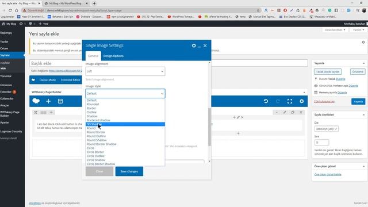Image resolution: width=368 pixels, height=207 pixels.
Task: Open the Yardım help dropdown
Action: pos(358,30)
